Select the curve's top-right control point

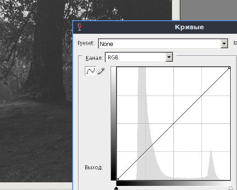[x=229, y=68]
